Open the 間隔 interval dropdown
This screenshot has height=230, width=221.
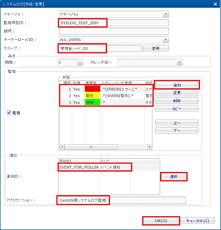(x=80, y=62)
